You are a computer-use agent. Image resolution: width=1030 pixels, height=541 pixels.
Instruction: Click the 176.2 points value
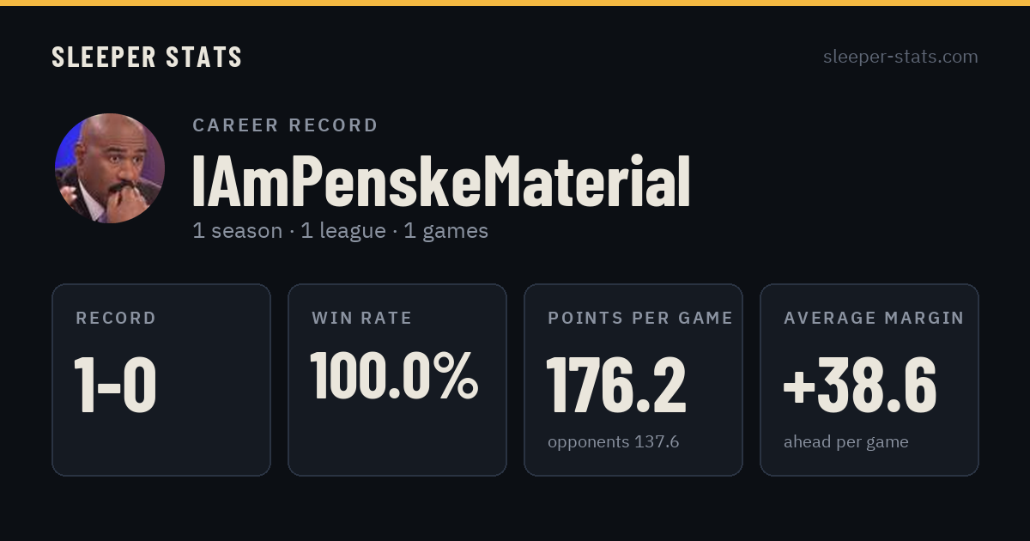[616, 386]
